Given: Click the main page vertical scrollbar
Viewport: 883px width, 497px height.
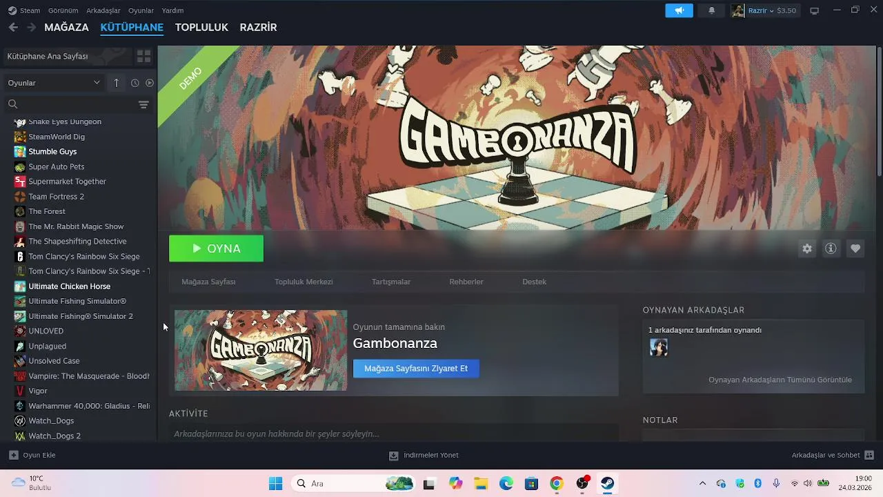Looking at the screenshot, I should (x=879, y=110).
